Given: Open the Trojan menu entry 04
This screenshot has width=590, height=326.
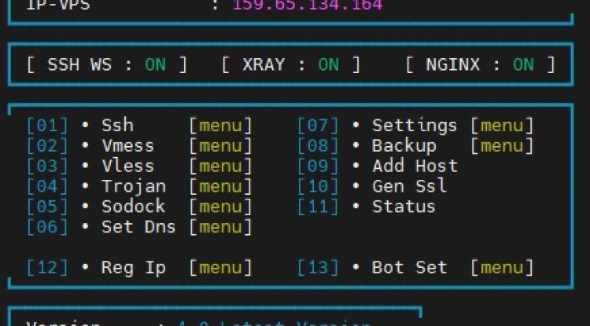Looking at the screenshot, I should pos(133,187).
